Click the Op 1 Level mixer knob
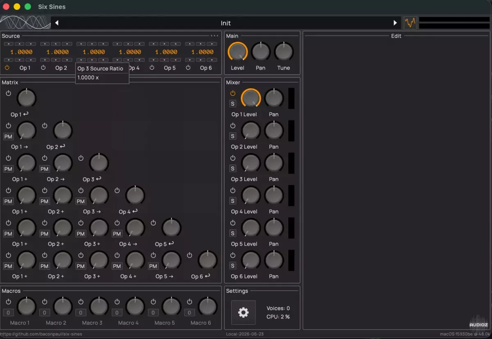 pyautogui.click(x=251, y=98)
